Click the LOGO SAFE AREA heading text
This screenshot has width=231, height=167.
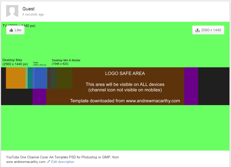click(125, 73)
